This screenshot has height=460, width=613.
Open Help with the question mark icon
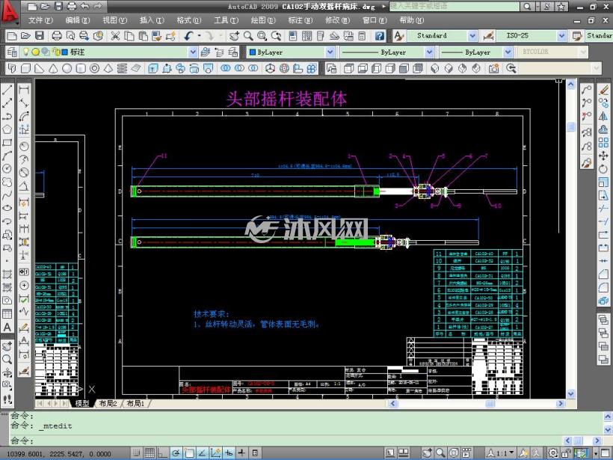[379, 36]
